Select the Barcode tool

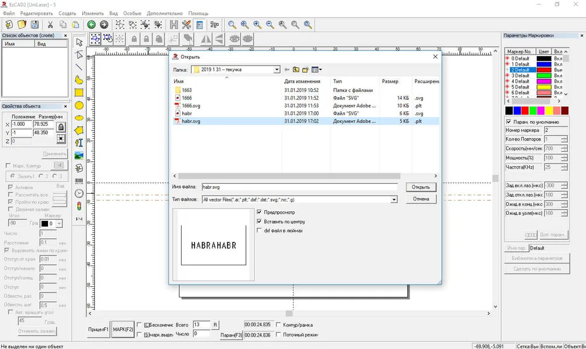79,181
